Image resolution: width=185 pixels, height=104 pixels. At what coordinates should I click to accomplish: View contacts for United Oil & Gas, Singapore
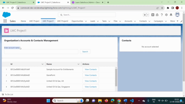coord(90,87)
